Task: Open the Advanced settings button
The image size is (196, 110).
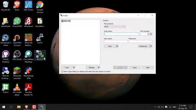Action: pyautogui.click(x=144, y=46)
